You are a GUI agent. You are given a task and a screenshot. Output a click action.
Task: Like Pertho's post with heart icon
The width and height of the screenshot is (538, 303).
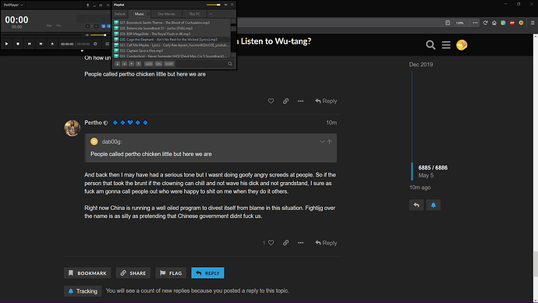(x=271, y=243)
